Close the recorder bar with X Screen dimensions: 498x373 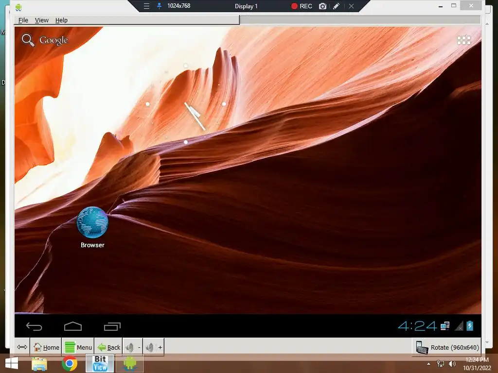pos(351,6)
